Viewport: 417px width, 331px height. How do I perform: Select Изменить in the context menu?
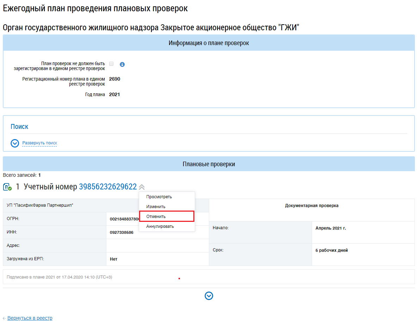pos(156,207)
